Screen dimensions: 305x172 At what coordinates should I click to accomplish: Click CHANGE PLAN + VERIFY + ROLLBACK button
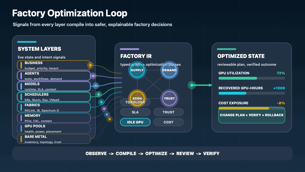(x=252, y=115)
